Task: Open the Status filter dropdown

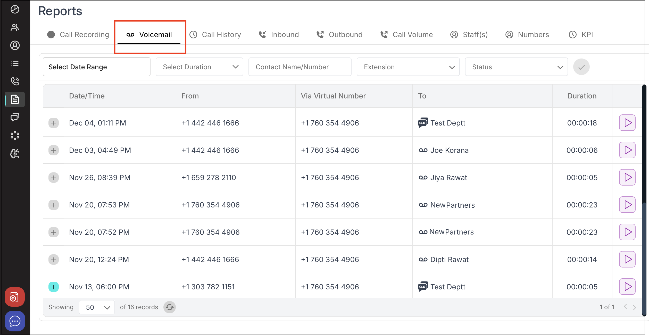Action: pyautogui.click(x=516, y=67)
